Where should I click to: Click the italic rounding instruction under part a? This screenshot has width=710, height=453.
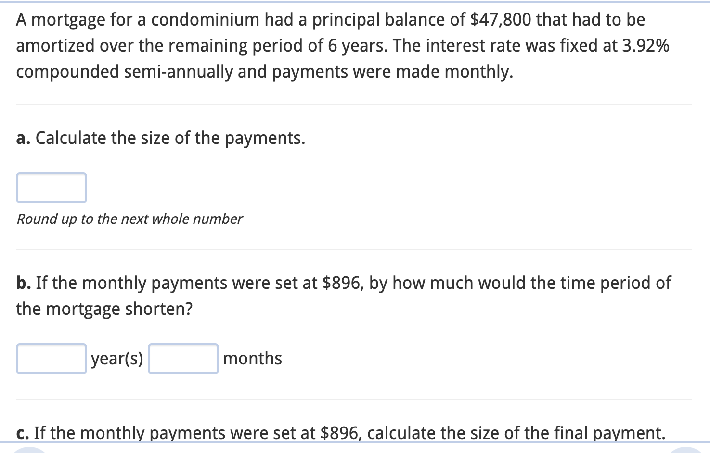point(129,219)
